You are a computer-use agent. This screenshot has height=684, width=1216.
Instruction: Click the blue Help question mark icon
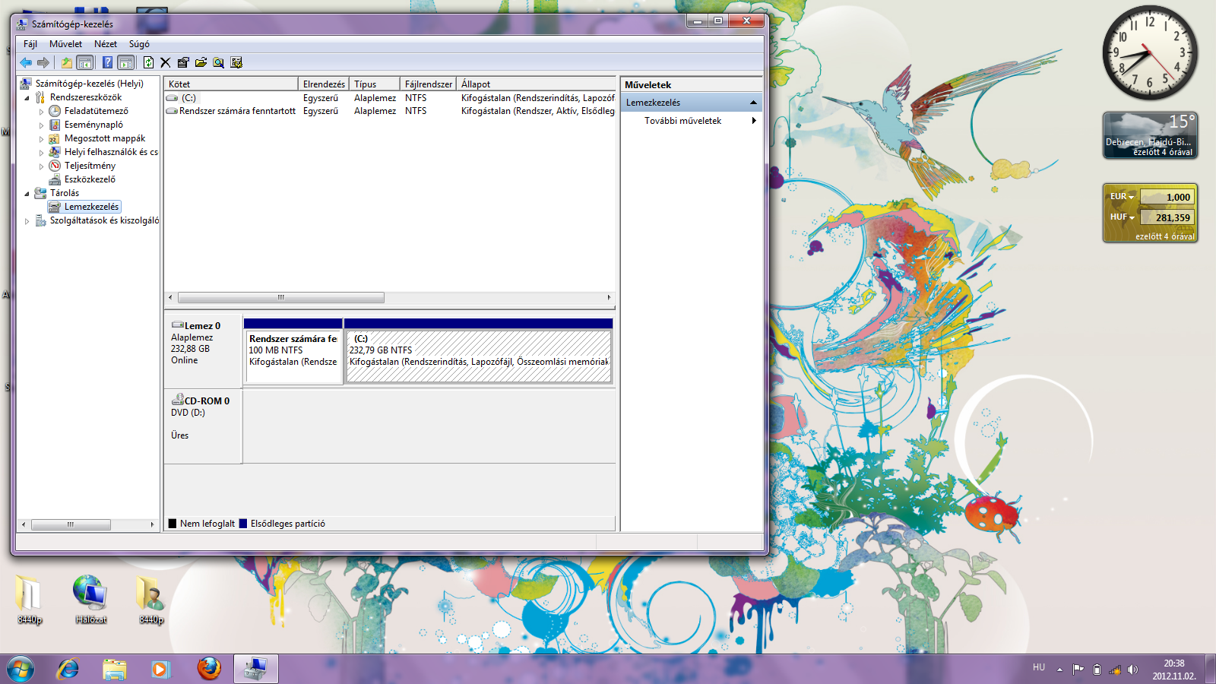108,62
